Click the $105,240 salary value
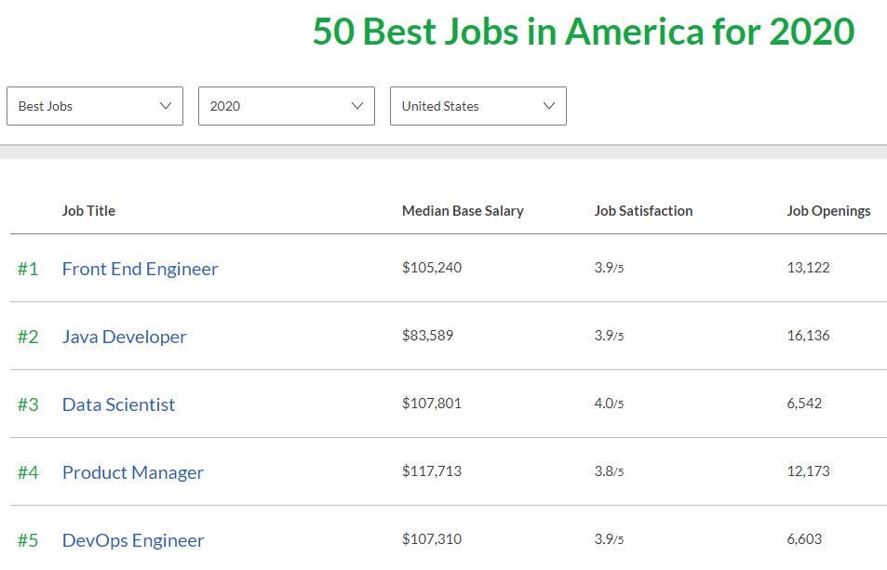887x570 pixels. [432, 268]
